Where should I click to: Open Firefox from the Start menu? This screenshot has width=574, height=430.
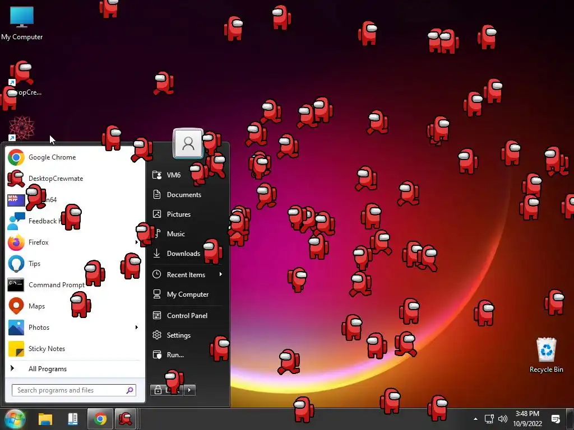click(x=75, y=242)
